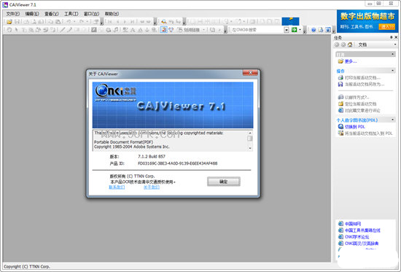Click the open file folder icon in toolbar
This screenshot has width=401, height=272.
9,22
